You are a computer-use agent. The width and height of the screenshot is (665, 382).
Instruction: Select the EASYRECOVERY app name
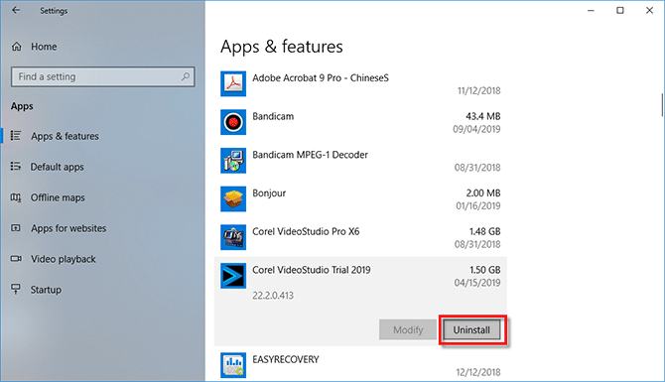286,359
